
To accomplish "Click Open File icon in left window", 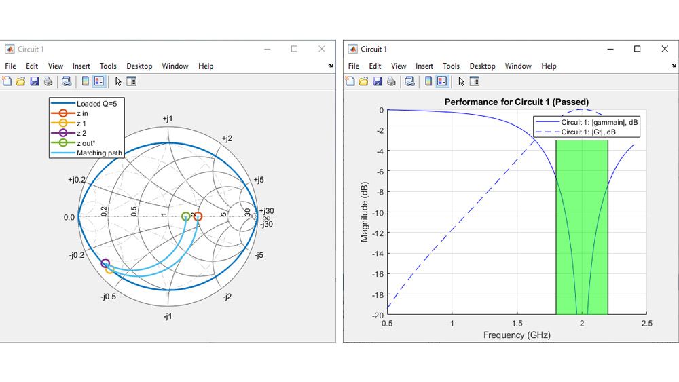I will (20, 81).
